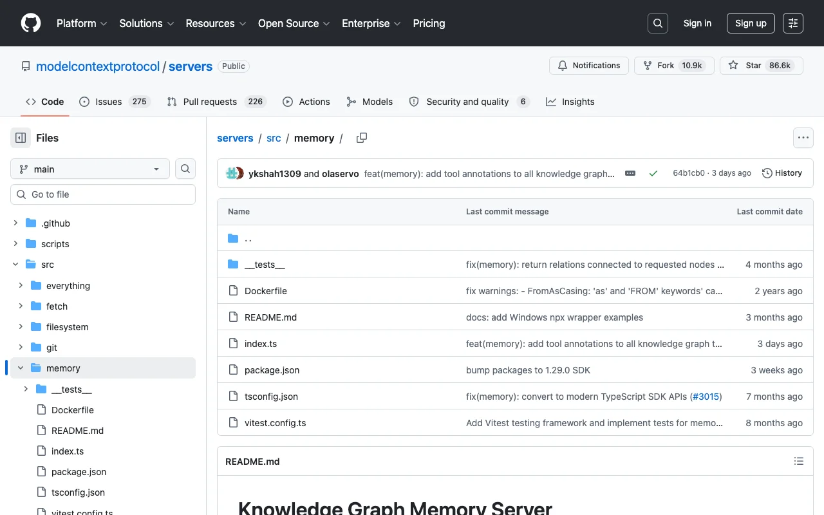Click the GitHub logo icon
The width and height of the screenshot is (824, 515).
(x=31, y=23)
